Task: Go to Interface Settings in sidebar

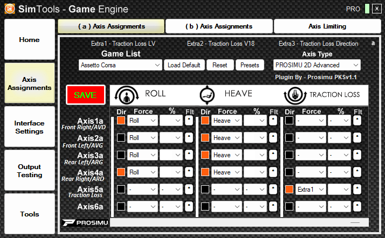Action: (30, 127)
